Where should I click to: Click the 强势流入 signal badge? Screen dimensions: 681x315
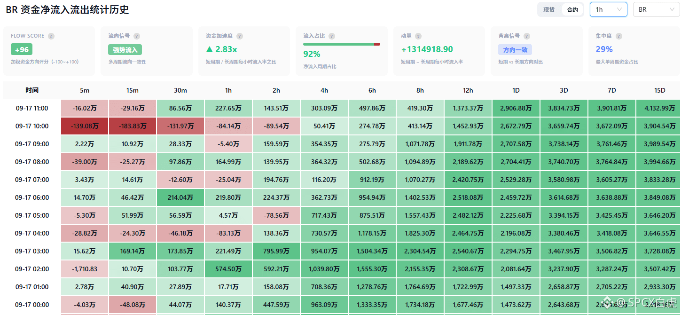(x=125, y=49)
